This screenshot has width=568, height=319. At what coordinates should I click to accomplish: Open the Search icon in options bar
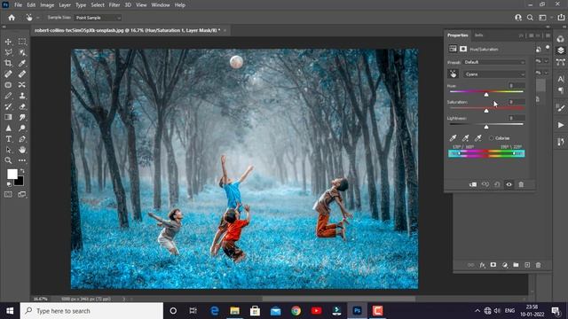530,18
